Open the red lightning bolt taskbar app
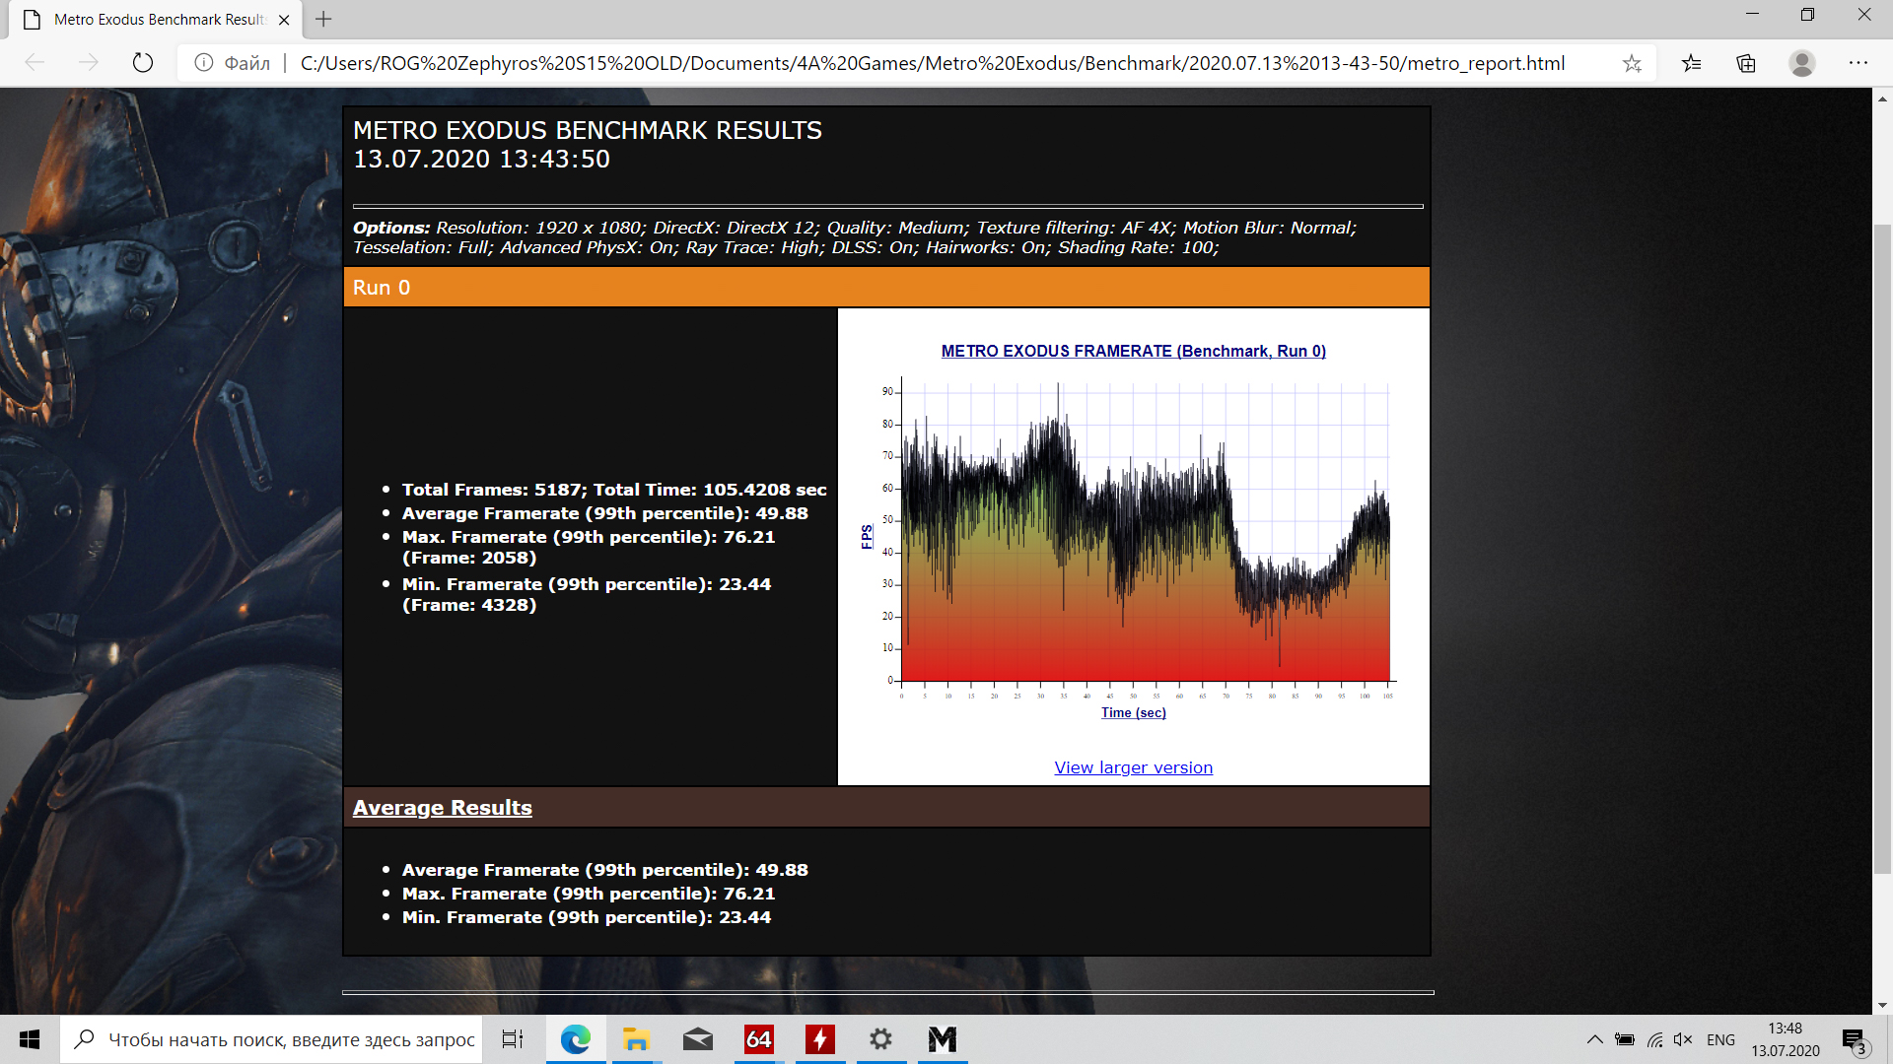The width and height of the screenshot is (1893, 1064). (x=819, y=1039)
